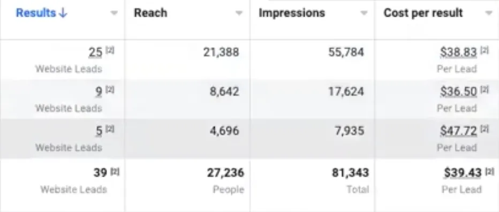Open the Reach column dropdown arrow
Viewport: 499px width, 212px height.
click(239, 13)
